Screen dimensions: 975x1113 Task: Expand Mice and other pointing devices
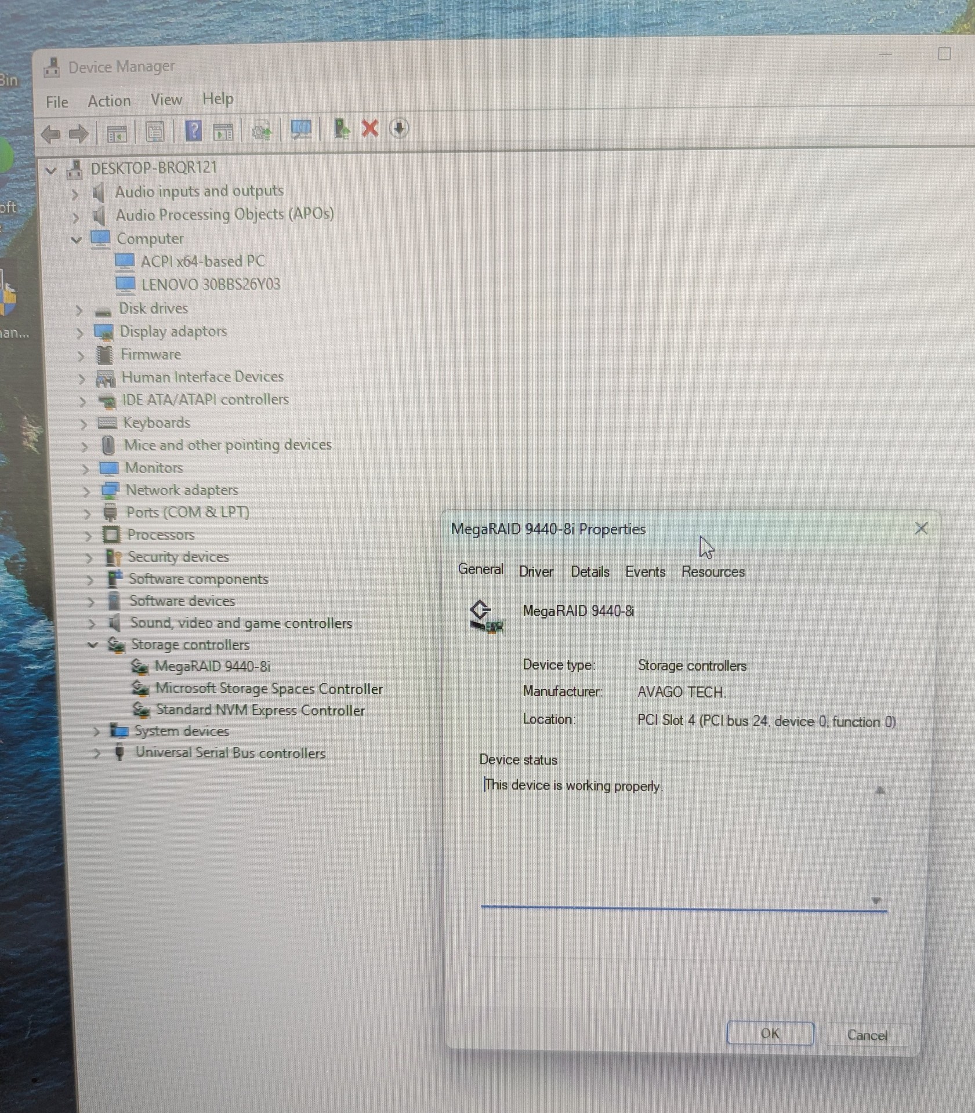85,446
